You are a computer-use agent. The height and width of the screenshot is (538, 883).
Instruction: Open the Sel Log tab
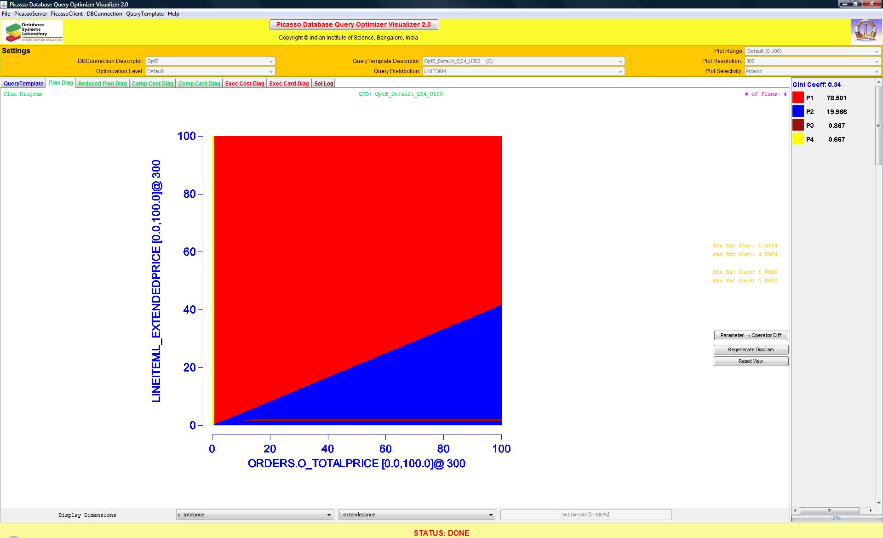click(323, 83)
